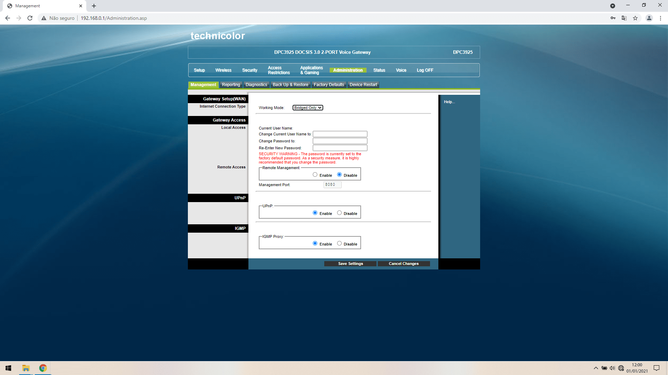The image size is (668, 375).
Task: Click the Wireless navigation tab
Action: 223,70
